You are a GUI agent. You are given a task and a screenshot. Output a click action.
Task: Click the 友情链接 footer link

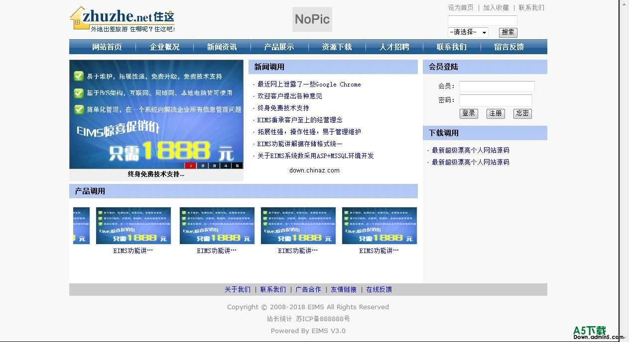click(x=344, y=289)
